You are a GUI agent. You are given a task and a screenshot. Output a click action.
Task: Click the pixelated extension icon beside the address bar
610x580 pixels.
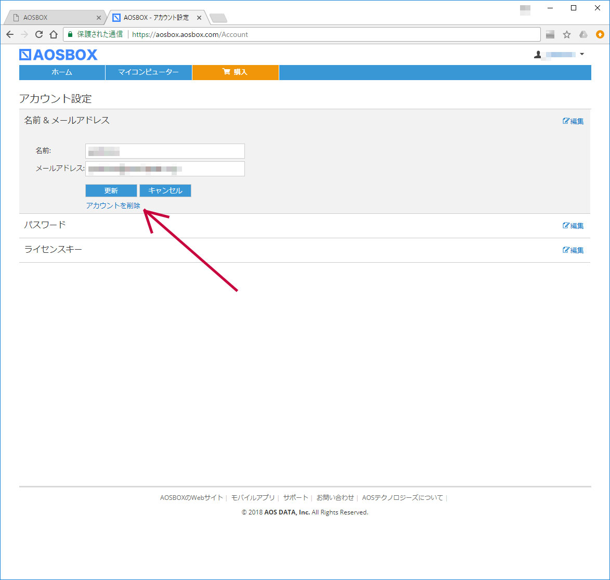coord(550,35)
